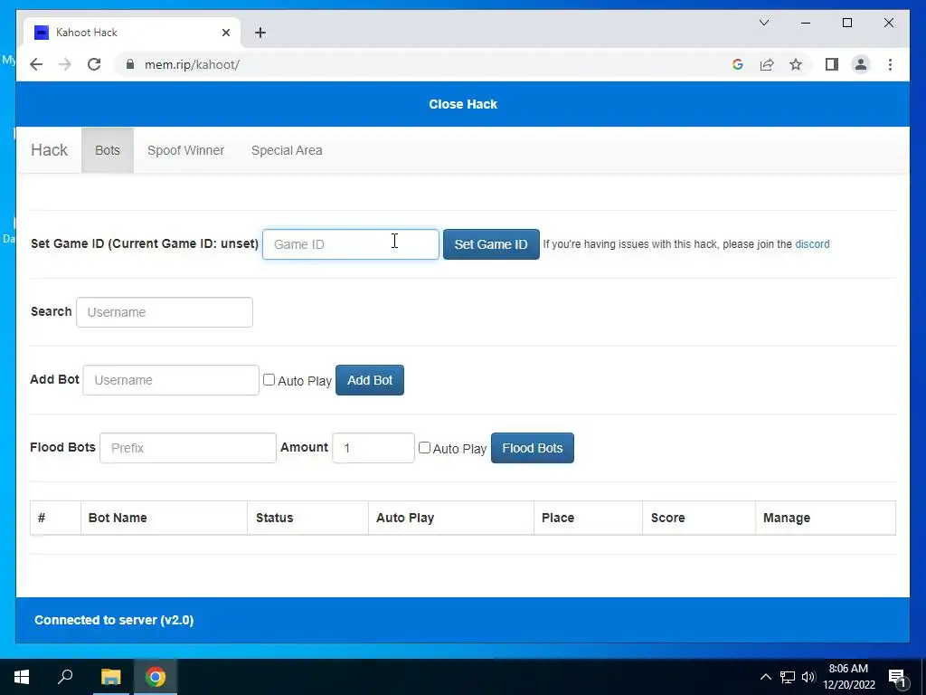The image size is (926, 695).
Task: Open File Explorer from the taskbar
Action: point(110,677)
